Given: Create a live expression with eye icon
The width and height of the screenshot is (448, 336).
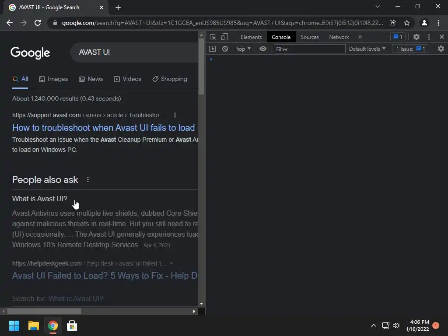Looking at the screenshot, I should 263,49.
